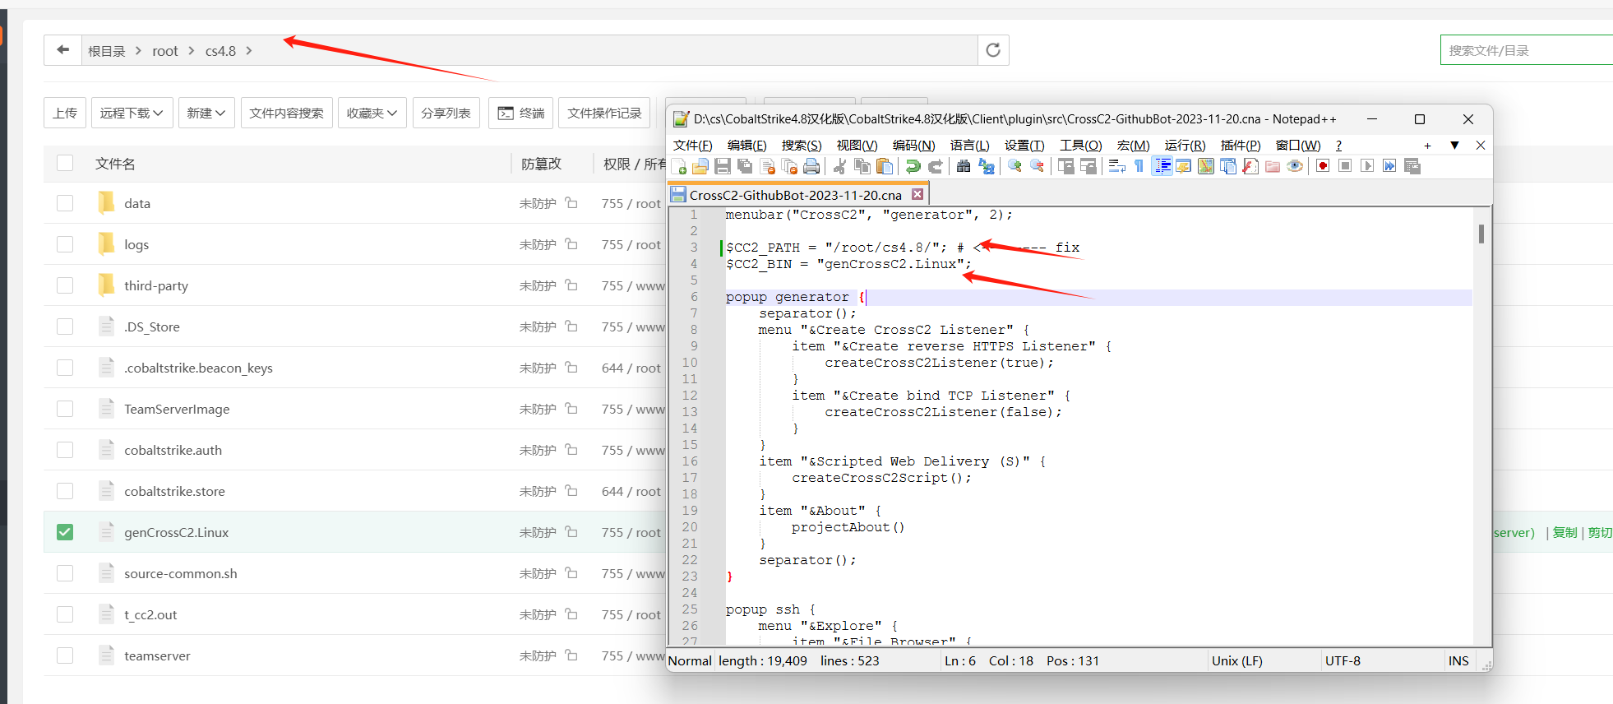Open Notepad++ black triangle tab-list dropdown
This screenshot has width=1613, height=704.
point(1454,145)
